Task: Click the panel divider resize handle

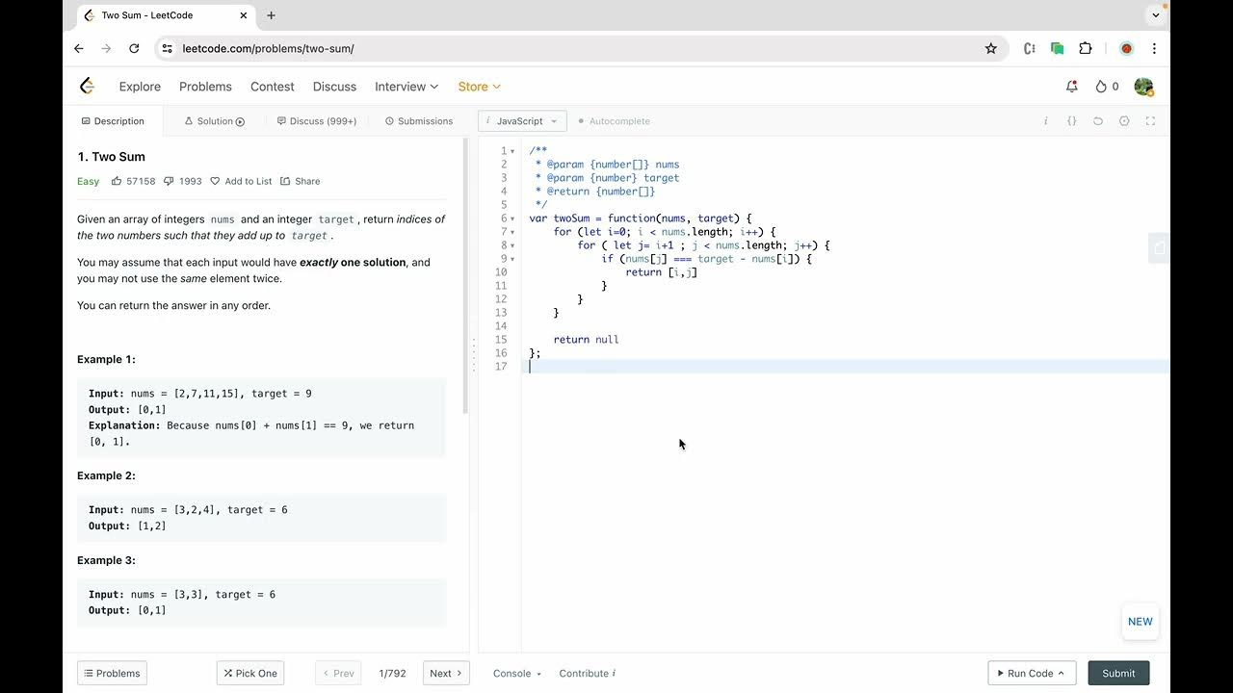Action: 474,354
